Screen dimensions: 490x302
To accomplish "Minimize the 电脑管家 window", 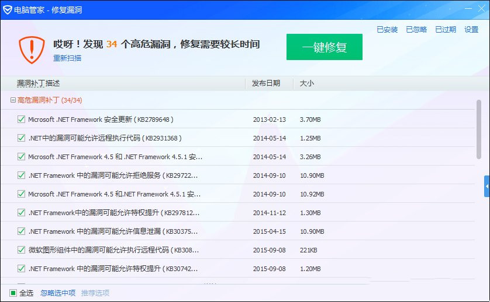I will pyautogui.click(x=468, y=9).
